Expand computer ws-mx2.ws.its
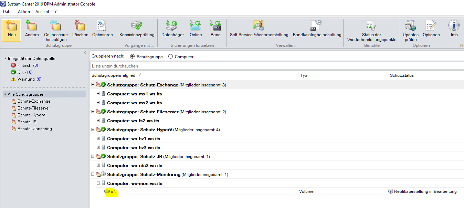Screen dimensions: 464x208 pyautogui.click(x=98, y=102)
